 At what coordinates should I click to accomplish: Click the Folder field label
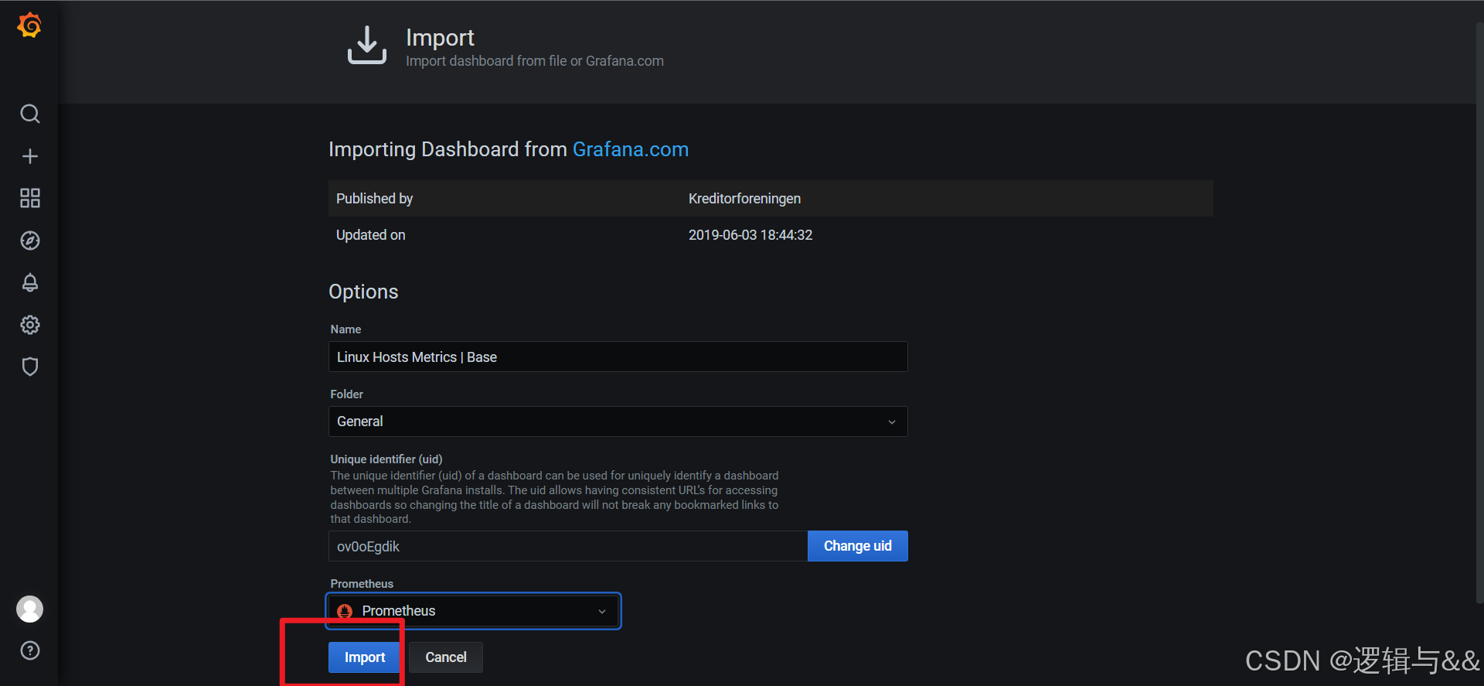tap(346, 394)
